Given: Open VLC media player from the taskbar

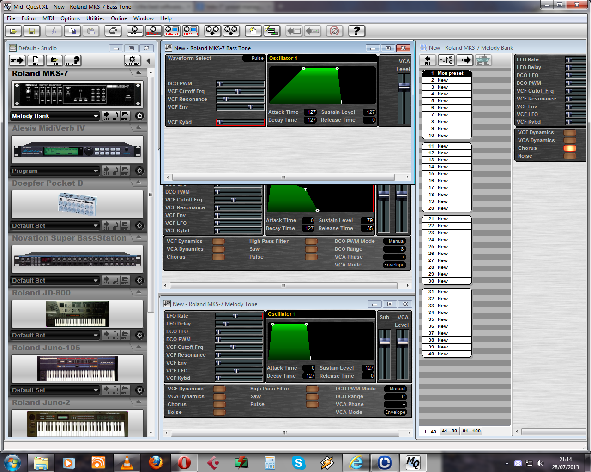Looking at the screenshot, I should pyautogui.click(x=127, y=462).
